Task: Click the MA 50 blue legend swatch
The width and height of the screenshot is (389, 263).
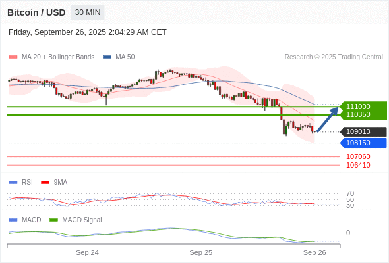Action: (x=107, y=57)
